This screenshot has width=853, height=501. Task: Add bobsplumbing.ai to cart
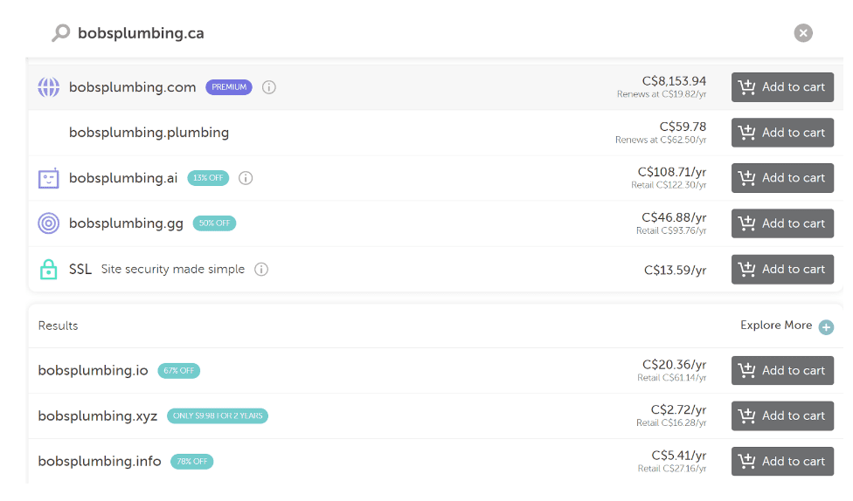[x=782, y=178]
